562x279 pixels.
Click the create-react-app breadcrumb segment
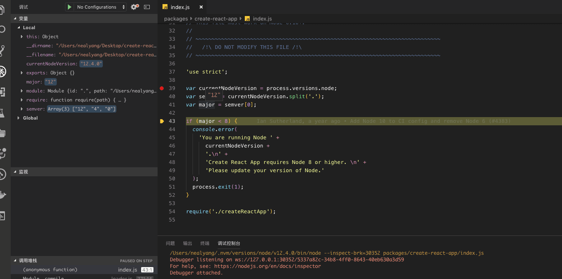216,19
